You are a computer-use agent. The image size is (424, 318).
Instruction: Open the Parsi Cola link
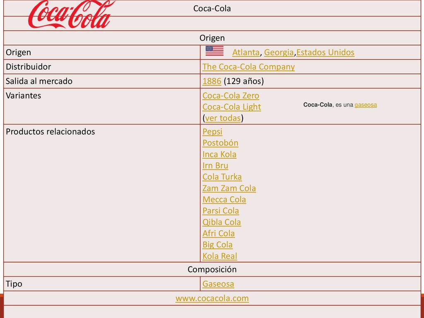point(221,211)
